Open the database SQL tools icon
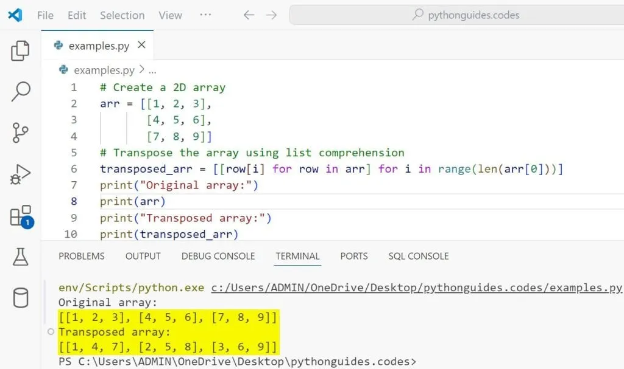This screenshot has height=369, width=624. [x=20, y=298]
